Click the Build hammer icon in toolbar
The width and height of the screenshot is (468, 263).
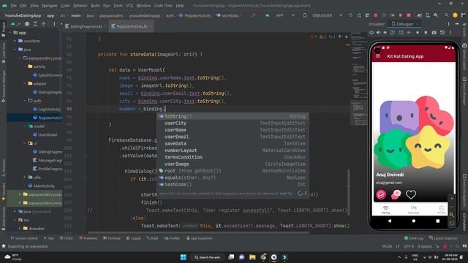(254, 15)
